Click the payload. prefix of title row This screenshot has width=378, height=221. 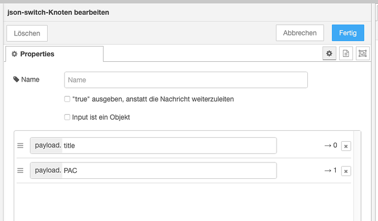pyautogui.click(x=46, y=146)
